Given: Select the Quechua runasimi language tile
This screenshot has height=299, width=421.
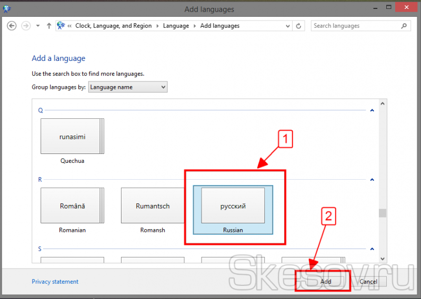Looking at the screenshot, I should pyautogui.click(x=72, y=137).
